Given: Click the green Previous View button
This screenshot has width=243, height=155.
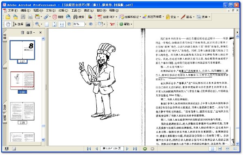Looking at the screenshot, I should (x=145, y=149).
